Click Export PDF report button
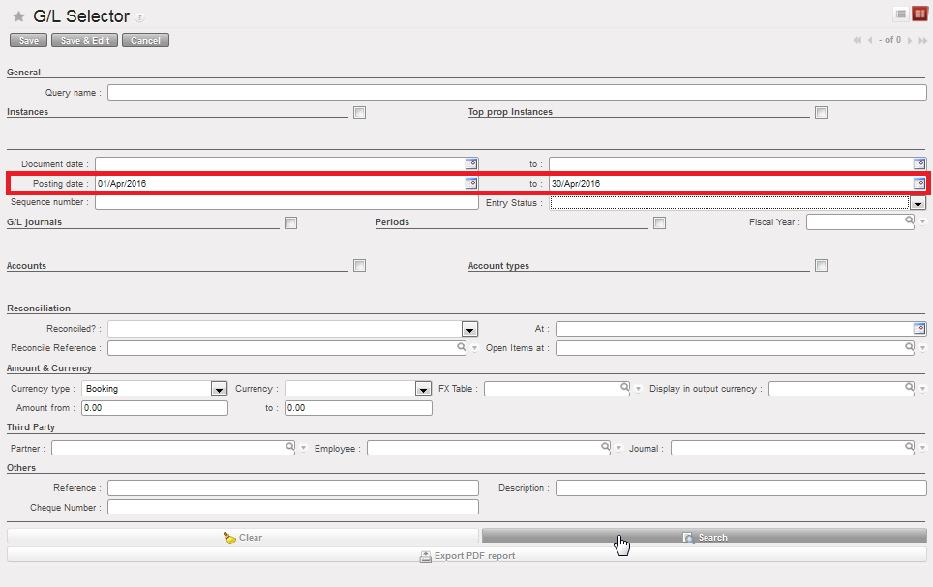 pyautogui.click(x=466, y=555)
